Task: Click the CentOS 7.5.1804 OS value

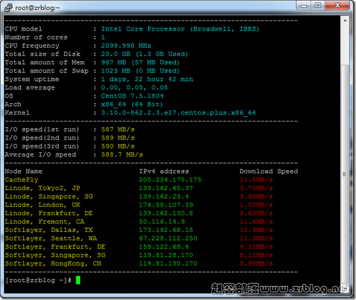Action: pos(132,96)
